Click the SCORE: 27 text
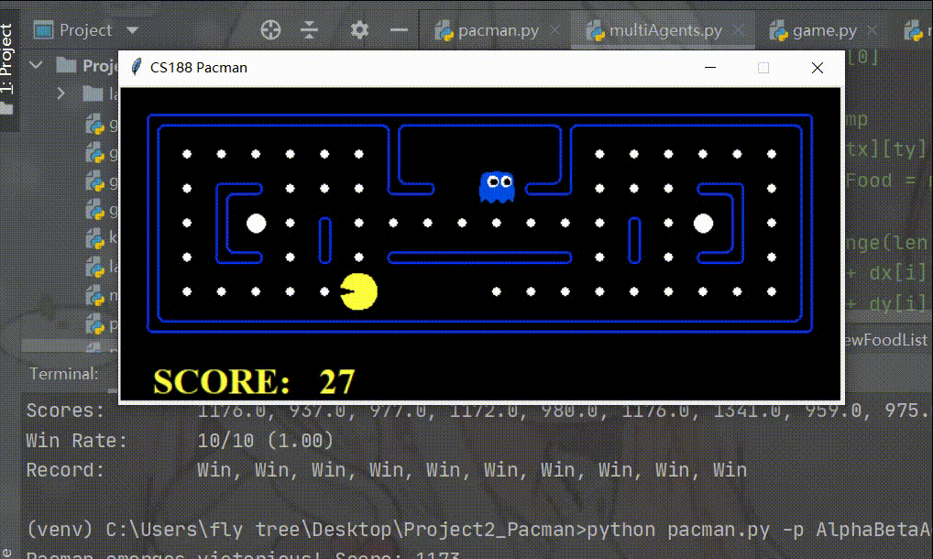The height and width of the screenshot is (559, 933). coord(254,381)
